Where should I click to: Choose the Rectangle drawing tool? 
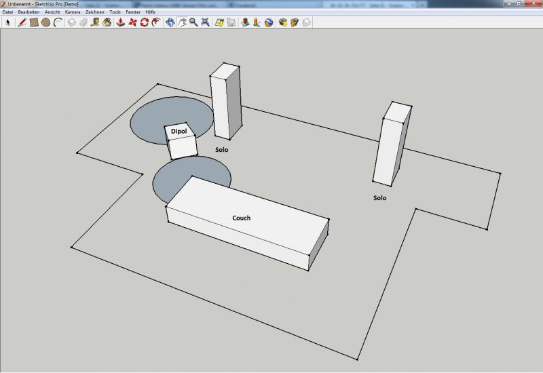[33, 22]
